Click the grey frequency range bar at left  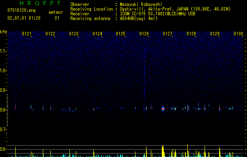(x=7, y=110)
